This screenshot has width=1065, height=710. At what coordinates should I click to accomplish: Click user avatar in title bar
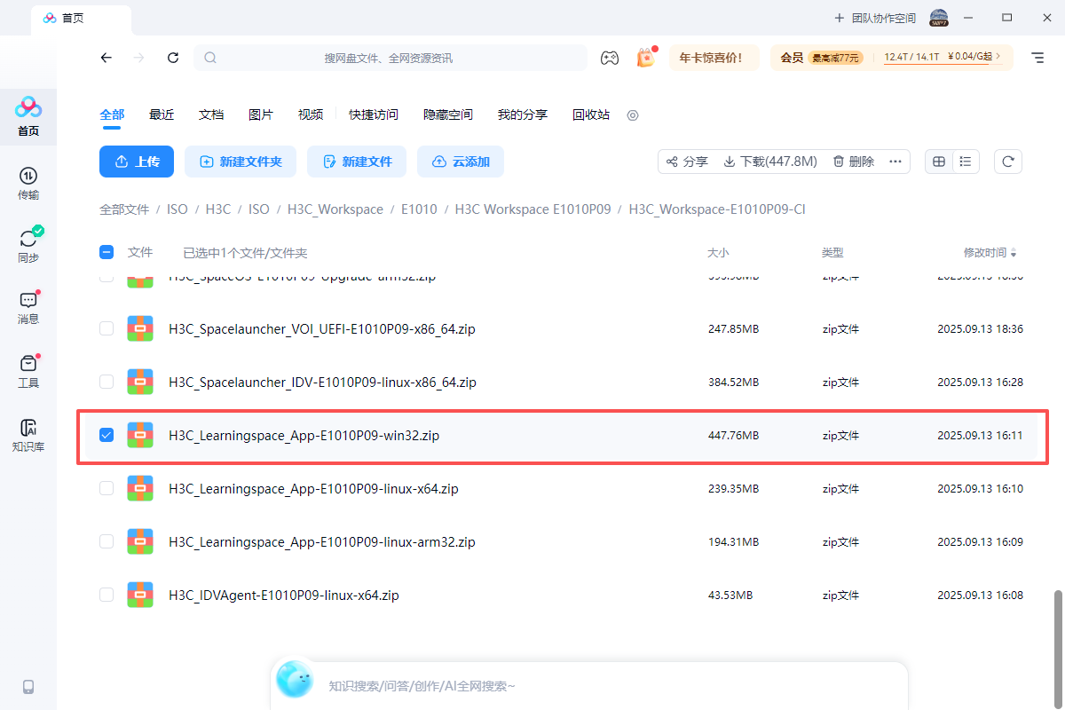939,18
